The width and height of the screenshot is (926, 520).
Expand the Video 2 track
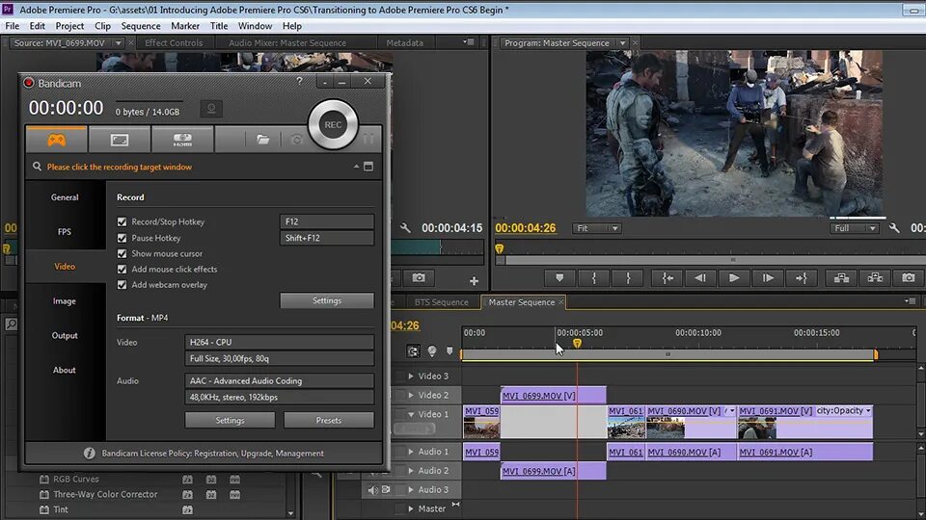tap(411, 395)
